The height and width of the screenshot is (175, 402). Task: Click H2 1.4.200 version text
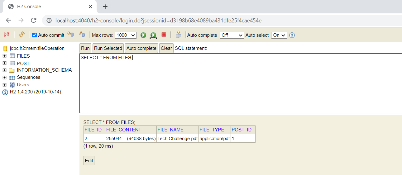36,92
